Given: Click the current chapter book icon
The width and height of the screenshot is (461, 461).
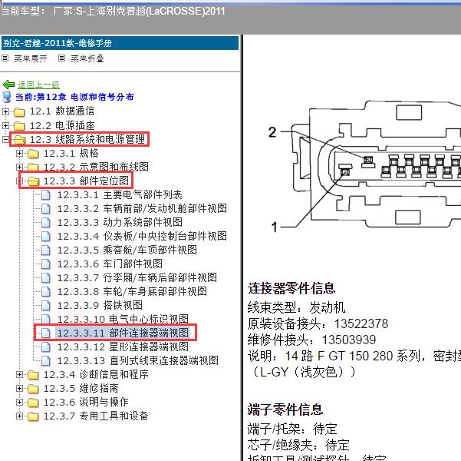Looking at the screenshot, I should 6,97.
